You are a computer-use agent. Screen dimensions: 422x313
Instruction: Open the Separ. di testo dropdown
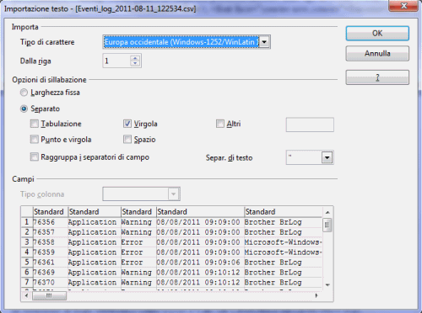[327, 157]
